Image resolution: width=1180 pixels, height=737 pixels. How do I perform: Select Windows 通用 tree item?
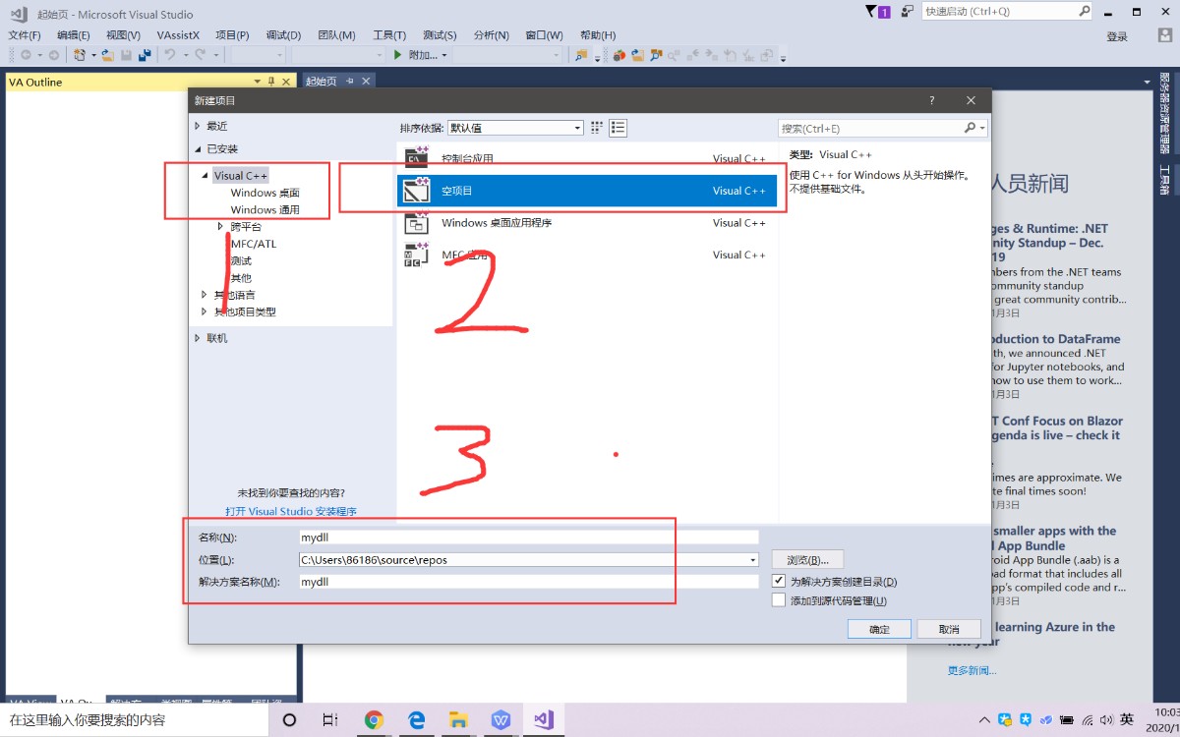tap(265, 209)
